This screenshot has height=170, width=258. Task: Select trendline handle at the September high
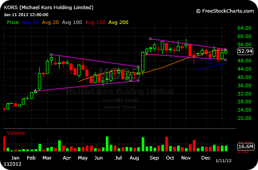pos(150,39)
